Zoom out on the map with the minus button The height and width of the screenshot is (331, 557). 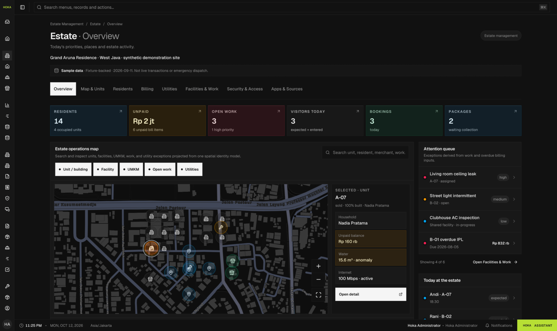[x=318, y=279]
